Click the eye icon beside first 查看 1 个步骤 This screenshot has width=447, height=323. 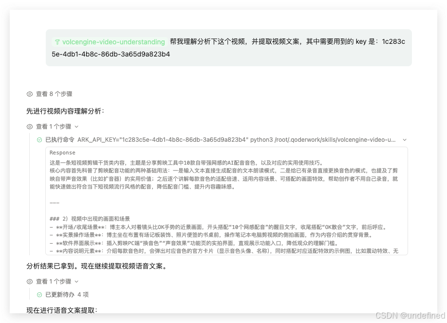click(x=30, y=126)
